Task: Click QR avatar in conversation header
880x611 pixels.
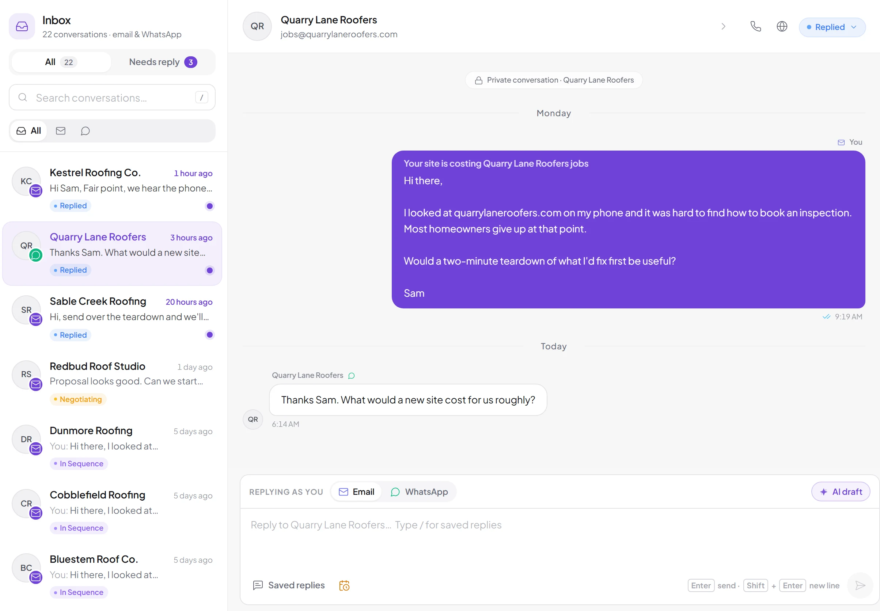Action: coord(257,26)
